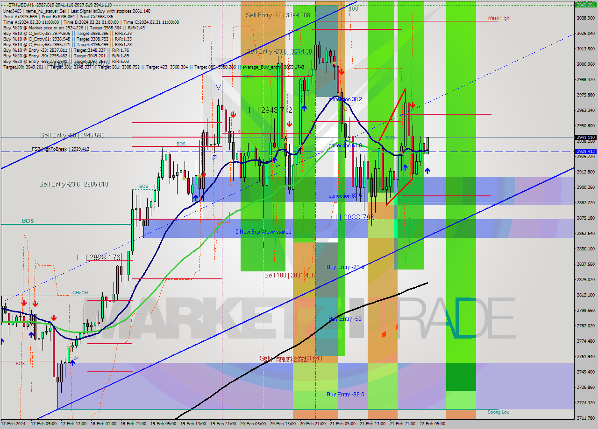
Task: Click the 2929.412 price tag on the axis
Action: [x=586, y=152]
